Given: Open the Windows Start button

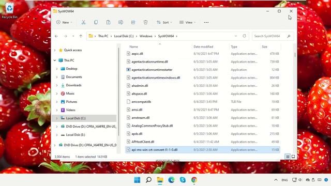Looking at the screenshot, I should (x=137, y=180).
